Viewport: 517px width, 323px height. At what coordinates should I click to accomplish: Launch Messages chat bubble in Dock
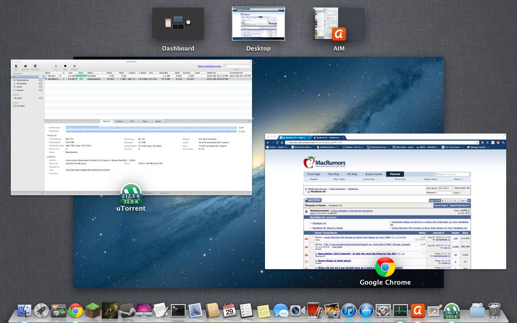(280, 310)
